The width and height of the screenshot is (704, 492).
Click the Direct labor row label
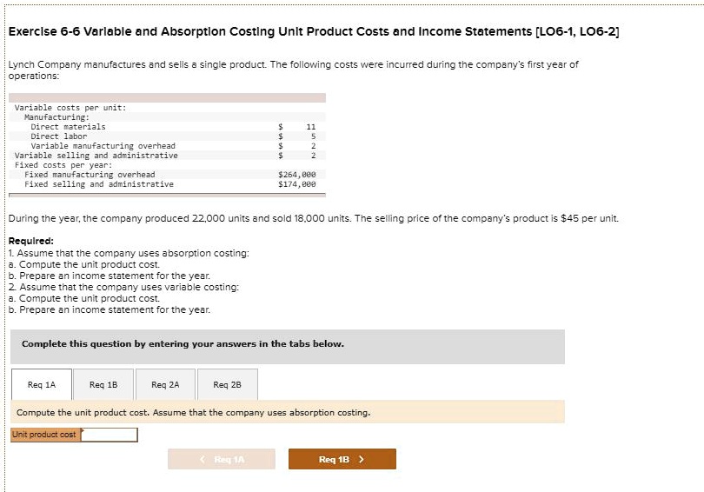click(x=59, y=136)
